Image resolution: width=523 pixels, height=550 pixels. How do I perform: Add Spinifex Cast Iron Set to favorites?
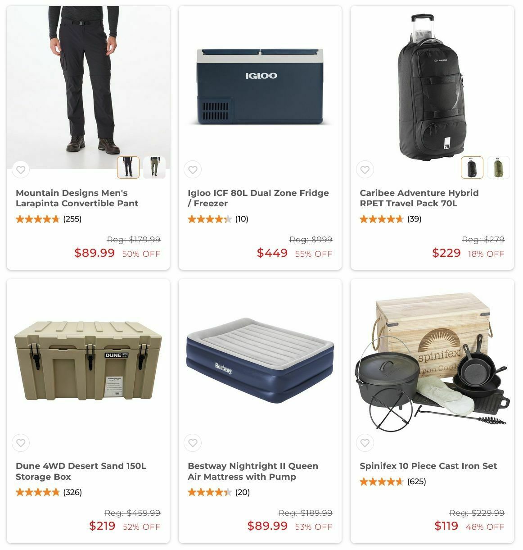point(365,443)
